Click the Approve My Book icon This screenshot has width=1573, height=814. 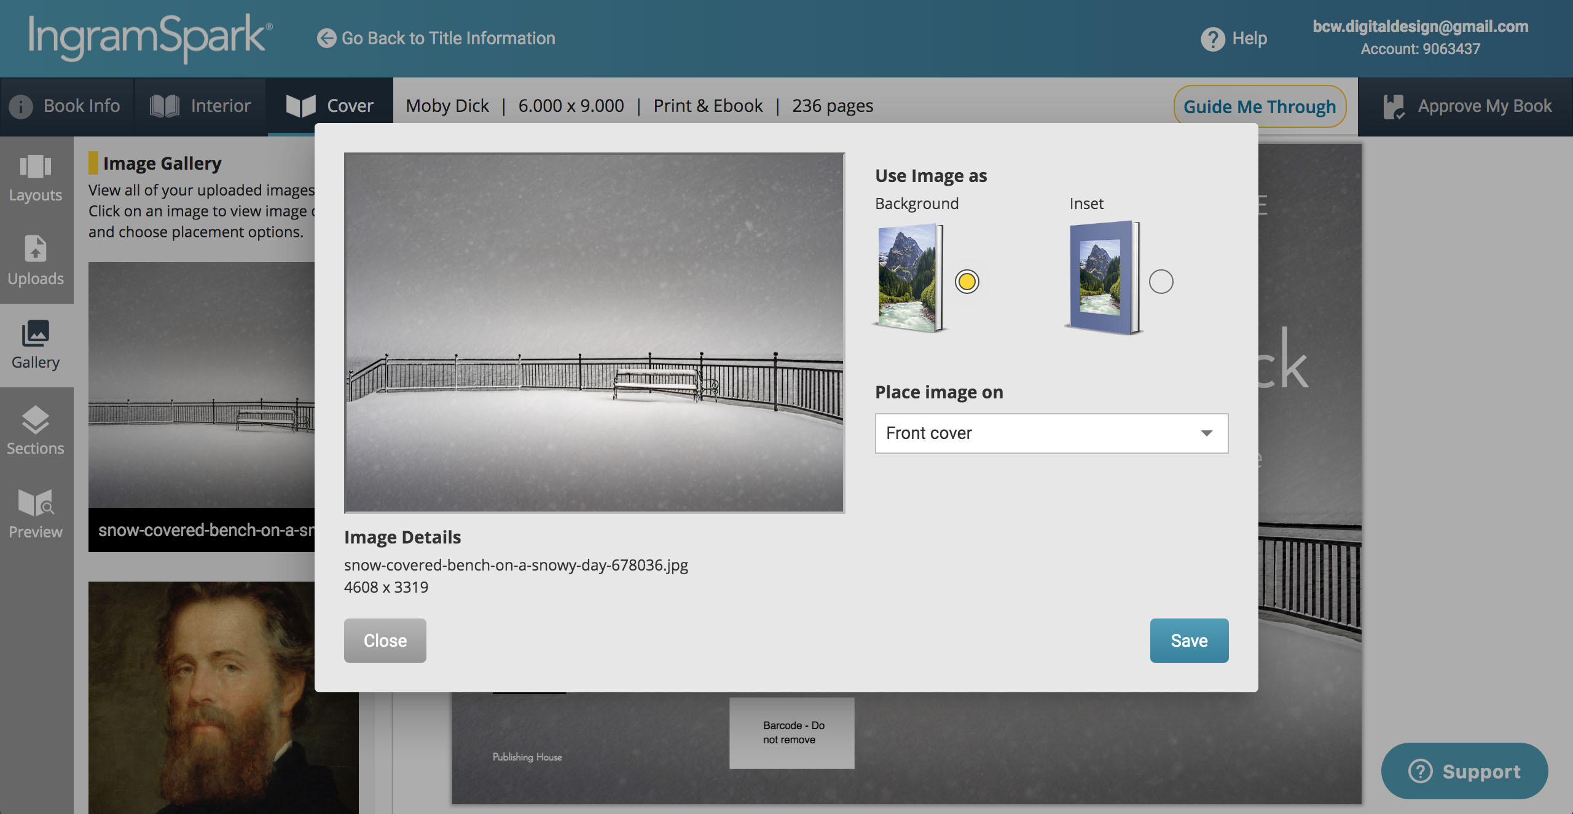tap(1394, 106)
